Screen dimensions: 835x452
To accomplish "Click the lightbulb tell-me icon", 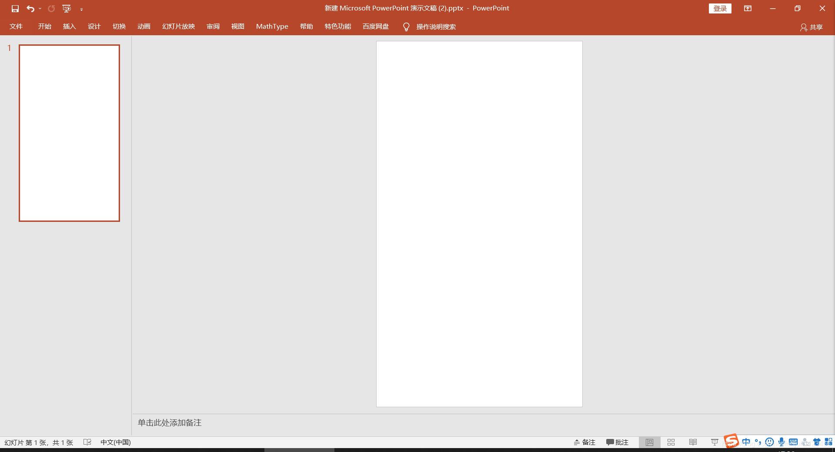I will tap(406, 27).
